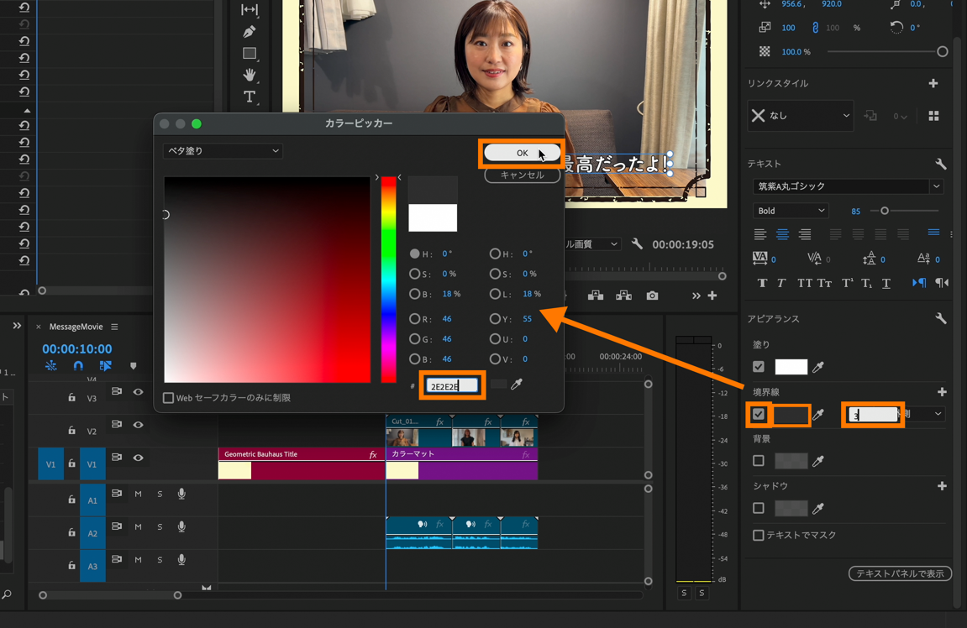
Task: Select the Rectangle tool
Action: click(250, 53)
